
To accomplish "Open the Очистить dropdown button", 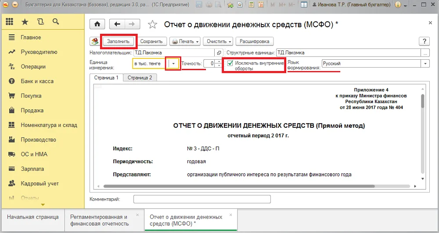I will click(x=218, y=41).
